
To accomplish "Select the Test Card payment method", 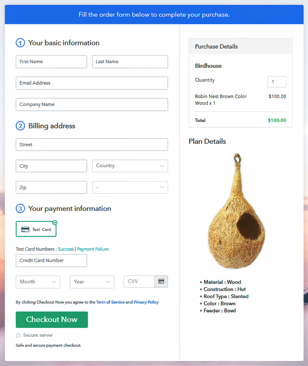I will (x=36, y=229).
